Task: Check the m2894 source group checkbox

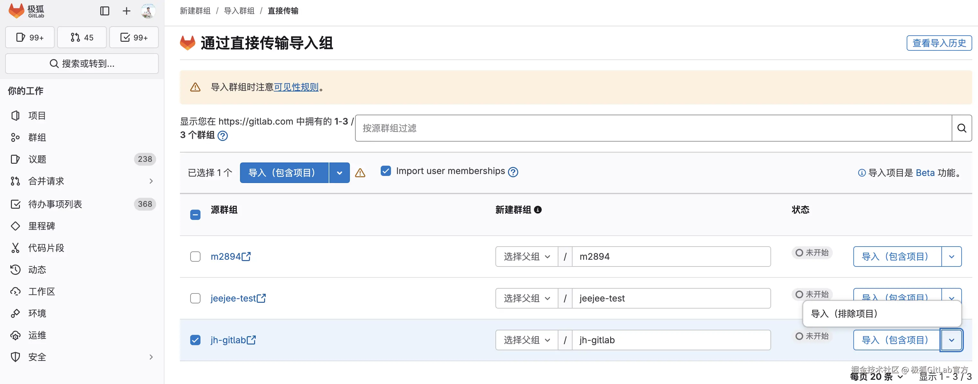Action: [195, 257]
